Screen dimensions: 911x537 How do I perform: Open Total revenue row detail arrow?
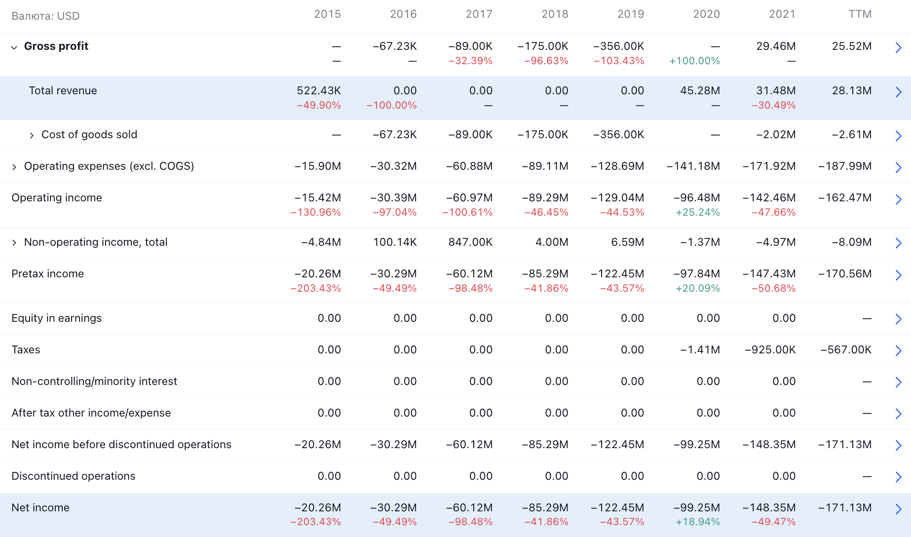click(898, 92)
